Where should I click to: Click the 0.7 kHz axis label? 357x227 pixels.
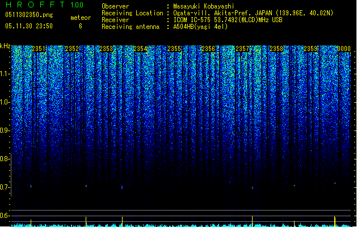pos(5,187)
